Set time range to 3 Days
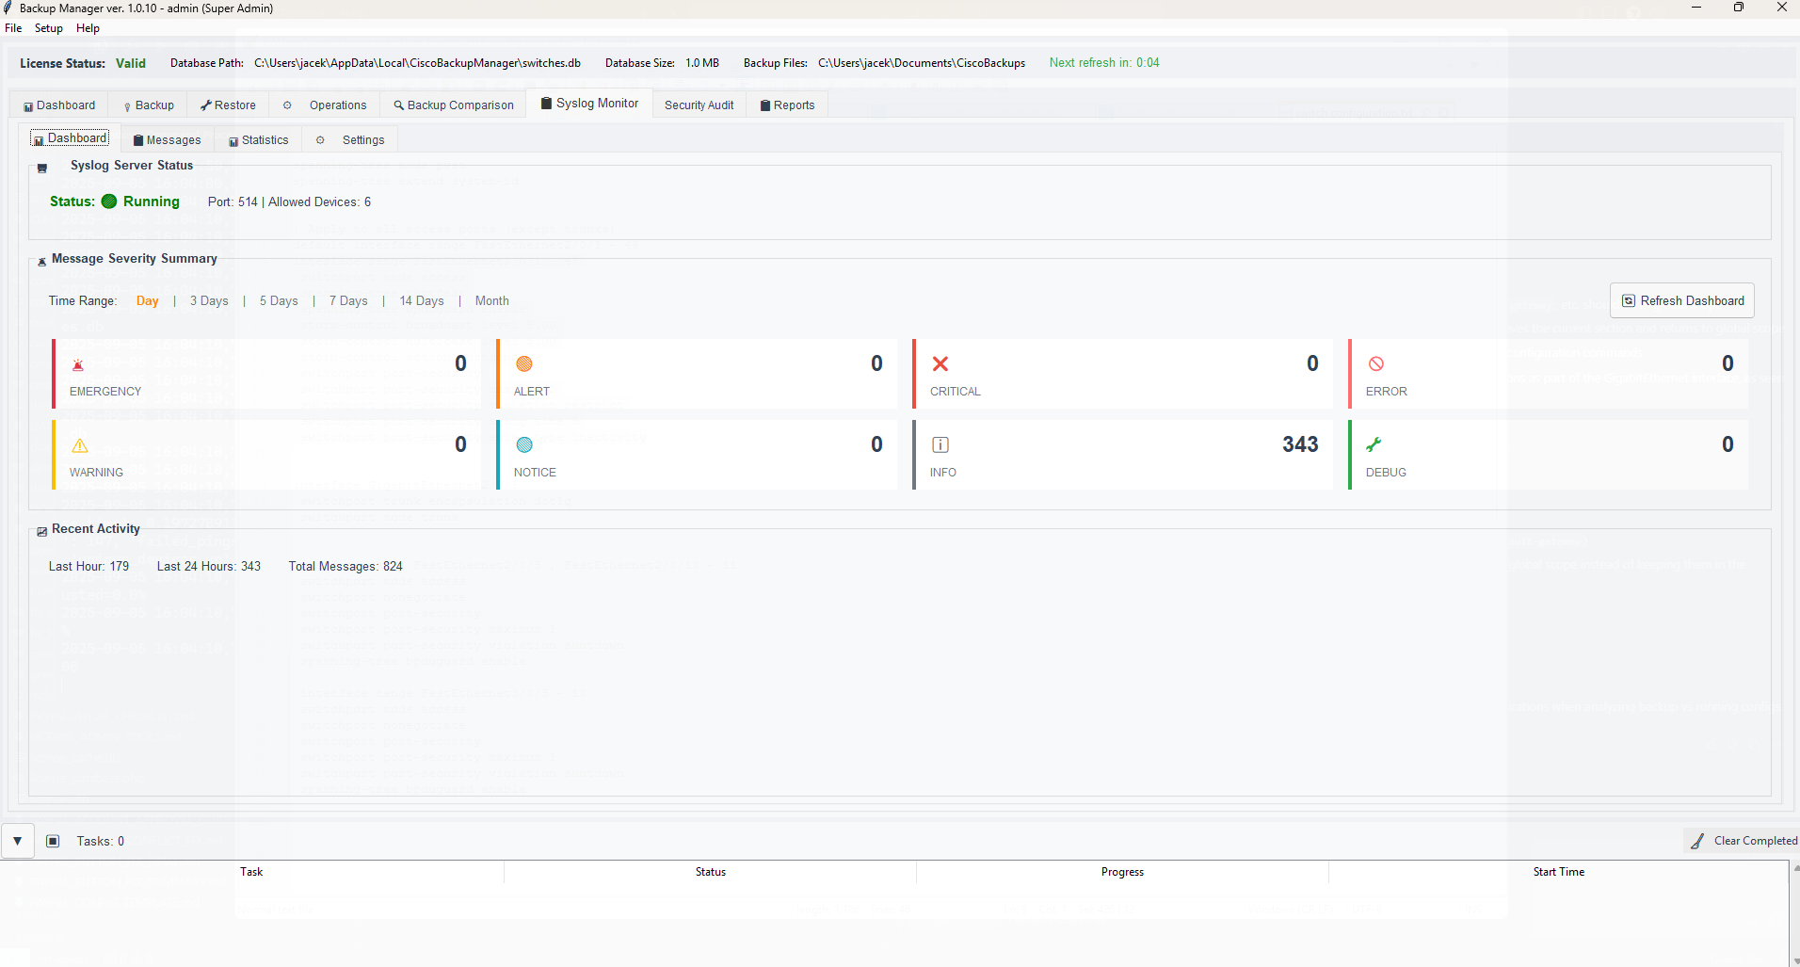Viewport: 1800px width, 967px height. pyautogui.click(x=209, y=301)
